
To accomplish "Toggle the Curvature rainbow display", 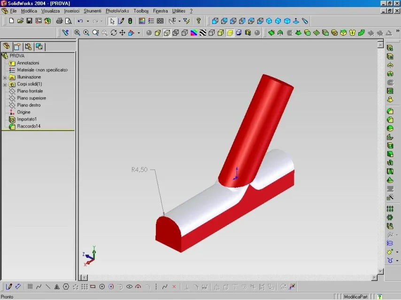I will 194,33.
